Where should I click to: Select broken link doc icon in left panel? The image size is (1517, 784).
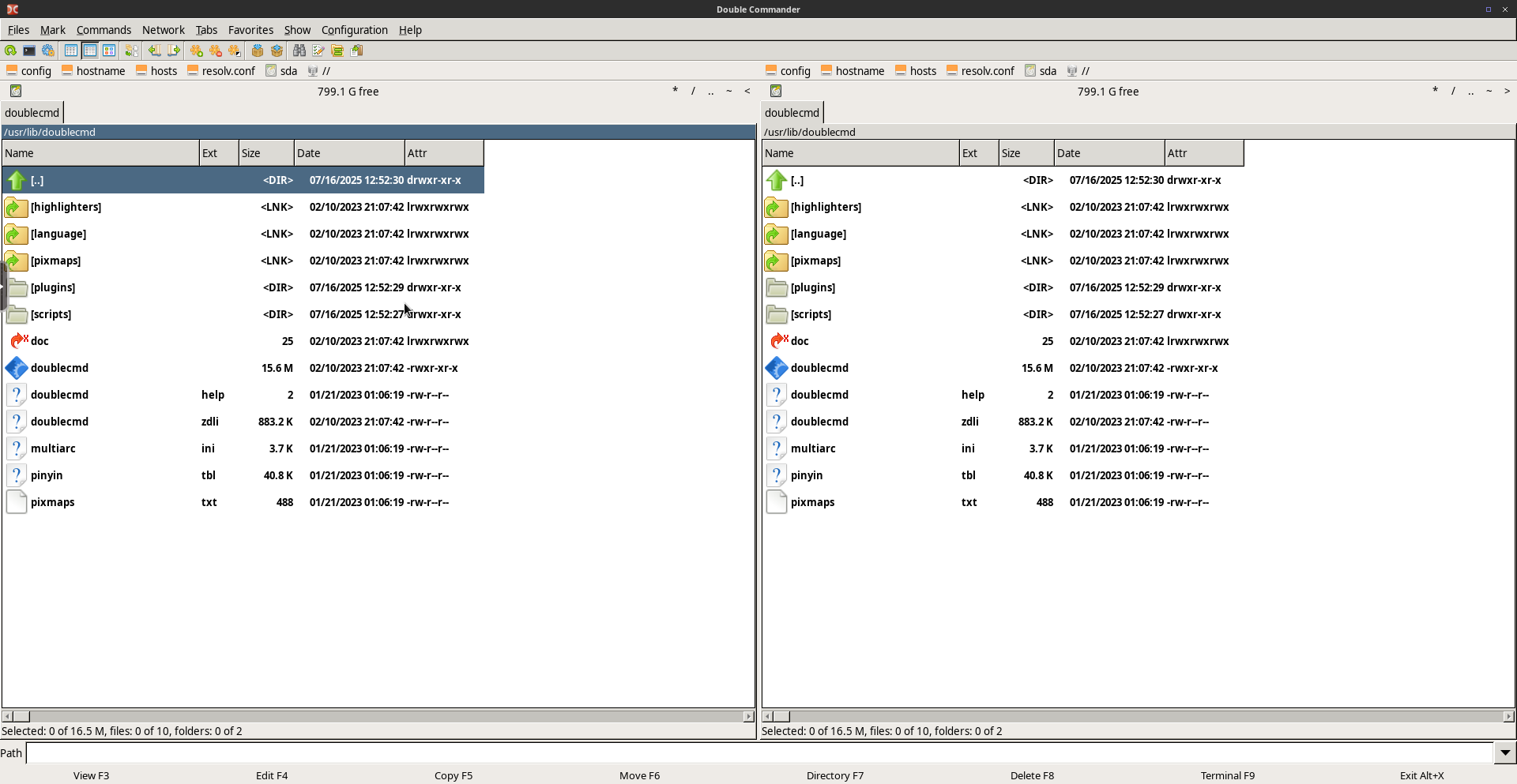click(x=18, y=341)
